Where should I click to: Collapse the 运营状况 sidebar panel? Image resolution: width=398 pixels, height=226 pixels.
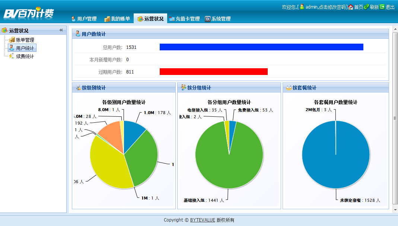coord(61,30)
